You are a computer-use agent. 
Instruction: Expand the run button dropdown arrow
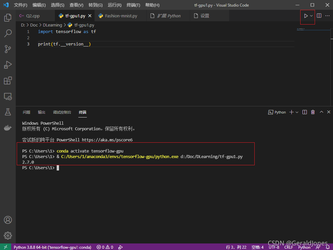311,16
